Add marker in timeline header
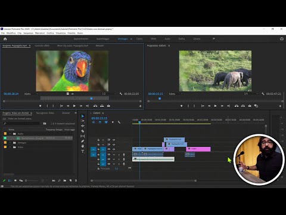 pyautogui.click(x=113, y=122)
